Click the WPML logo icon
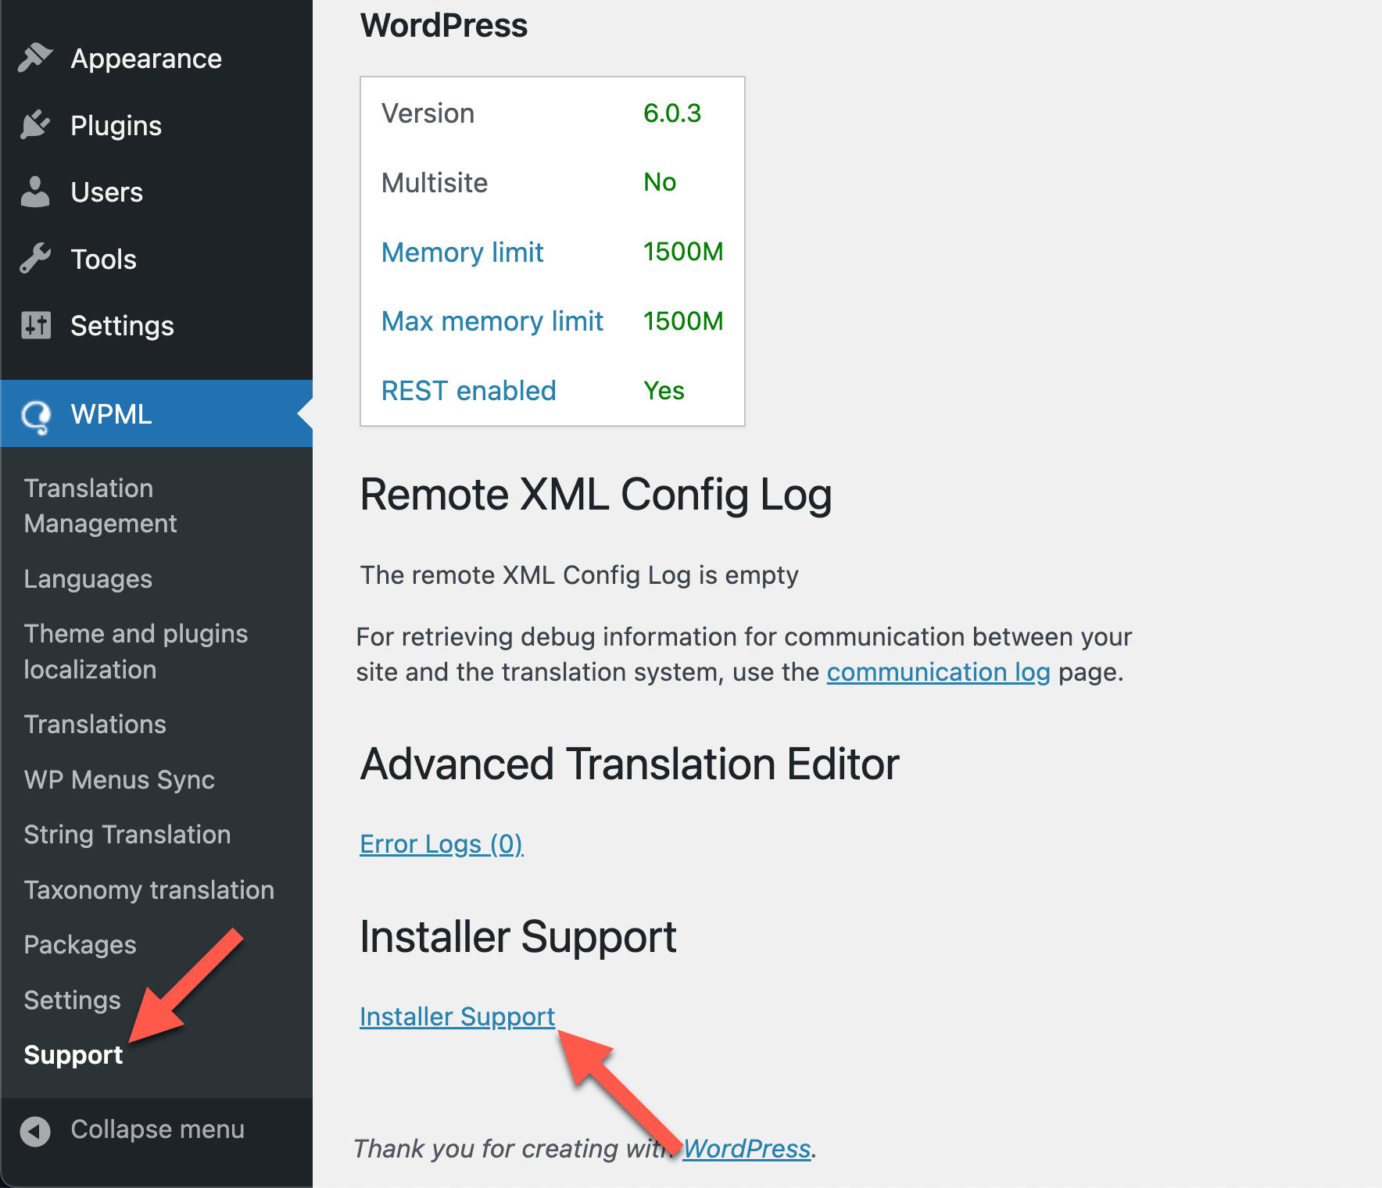Image resolution: width=1382 pixels, height=1188 pixels. point(36,415)
